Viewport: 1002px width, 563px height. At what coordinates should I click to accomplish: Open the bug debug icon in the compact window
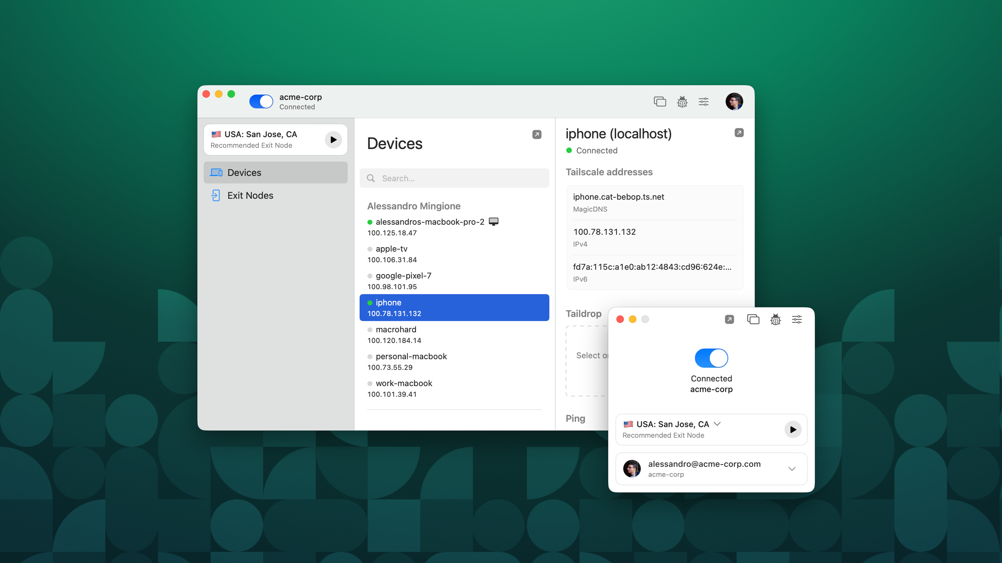click(775, 319)
